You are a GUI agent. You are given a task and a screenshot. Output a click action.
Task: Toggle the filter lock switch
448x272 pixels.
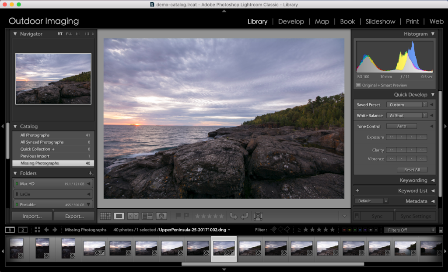coord(441,230)
